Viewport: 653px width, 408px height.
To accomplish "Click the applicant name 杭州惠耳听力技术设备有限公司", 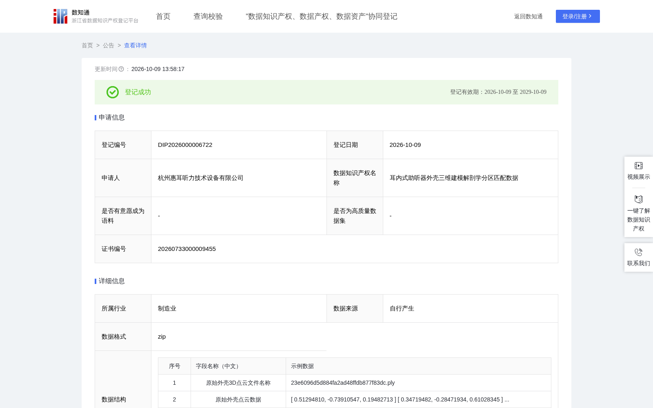I will pyautogui.click(x=201, y=178).
